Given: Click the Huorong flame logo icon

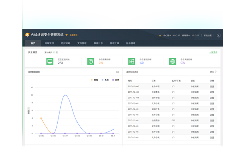Looking at the screenshot, I should [x=27, y=35].
